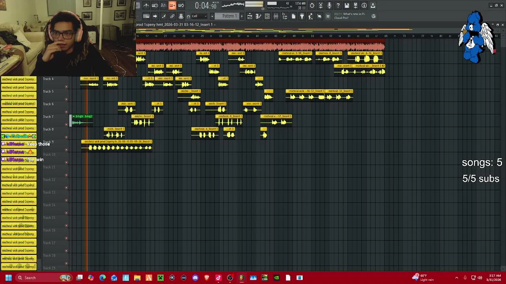Screen dimensions: 506x284
Task: Click the export download-arrow icon
Action: click(373, 5)
